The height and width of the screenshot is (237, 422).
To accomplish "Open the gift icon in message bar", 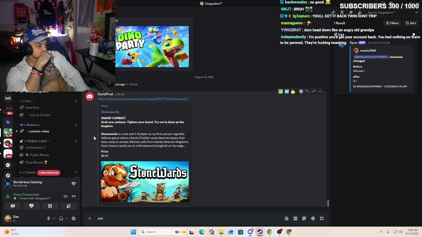I will pyautogui.click(x=286, y=219).
